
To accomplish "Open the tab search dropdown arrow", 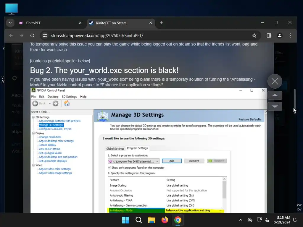I will click(x=10, y=23).
